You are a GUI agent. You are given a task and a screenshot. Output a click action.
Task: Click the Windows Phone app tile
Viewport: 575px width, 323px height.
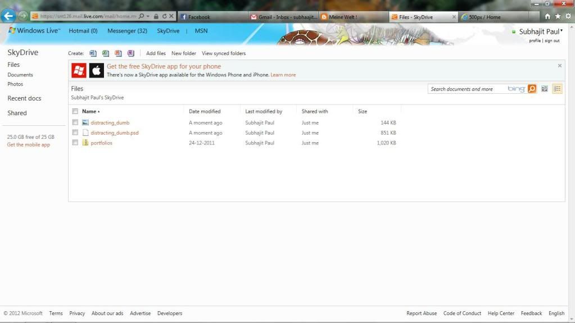pos(79,70)
